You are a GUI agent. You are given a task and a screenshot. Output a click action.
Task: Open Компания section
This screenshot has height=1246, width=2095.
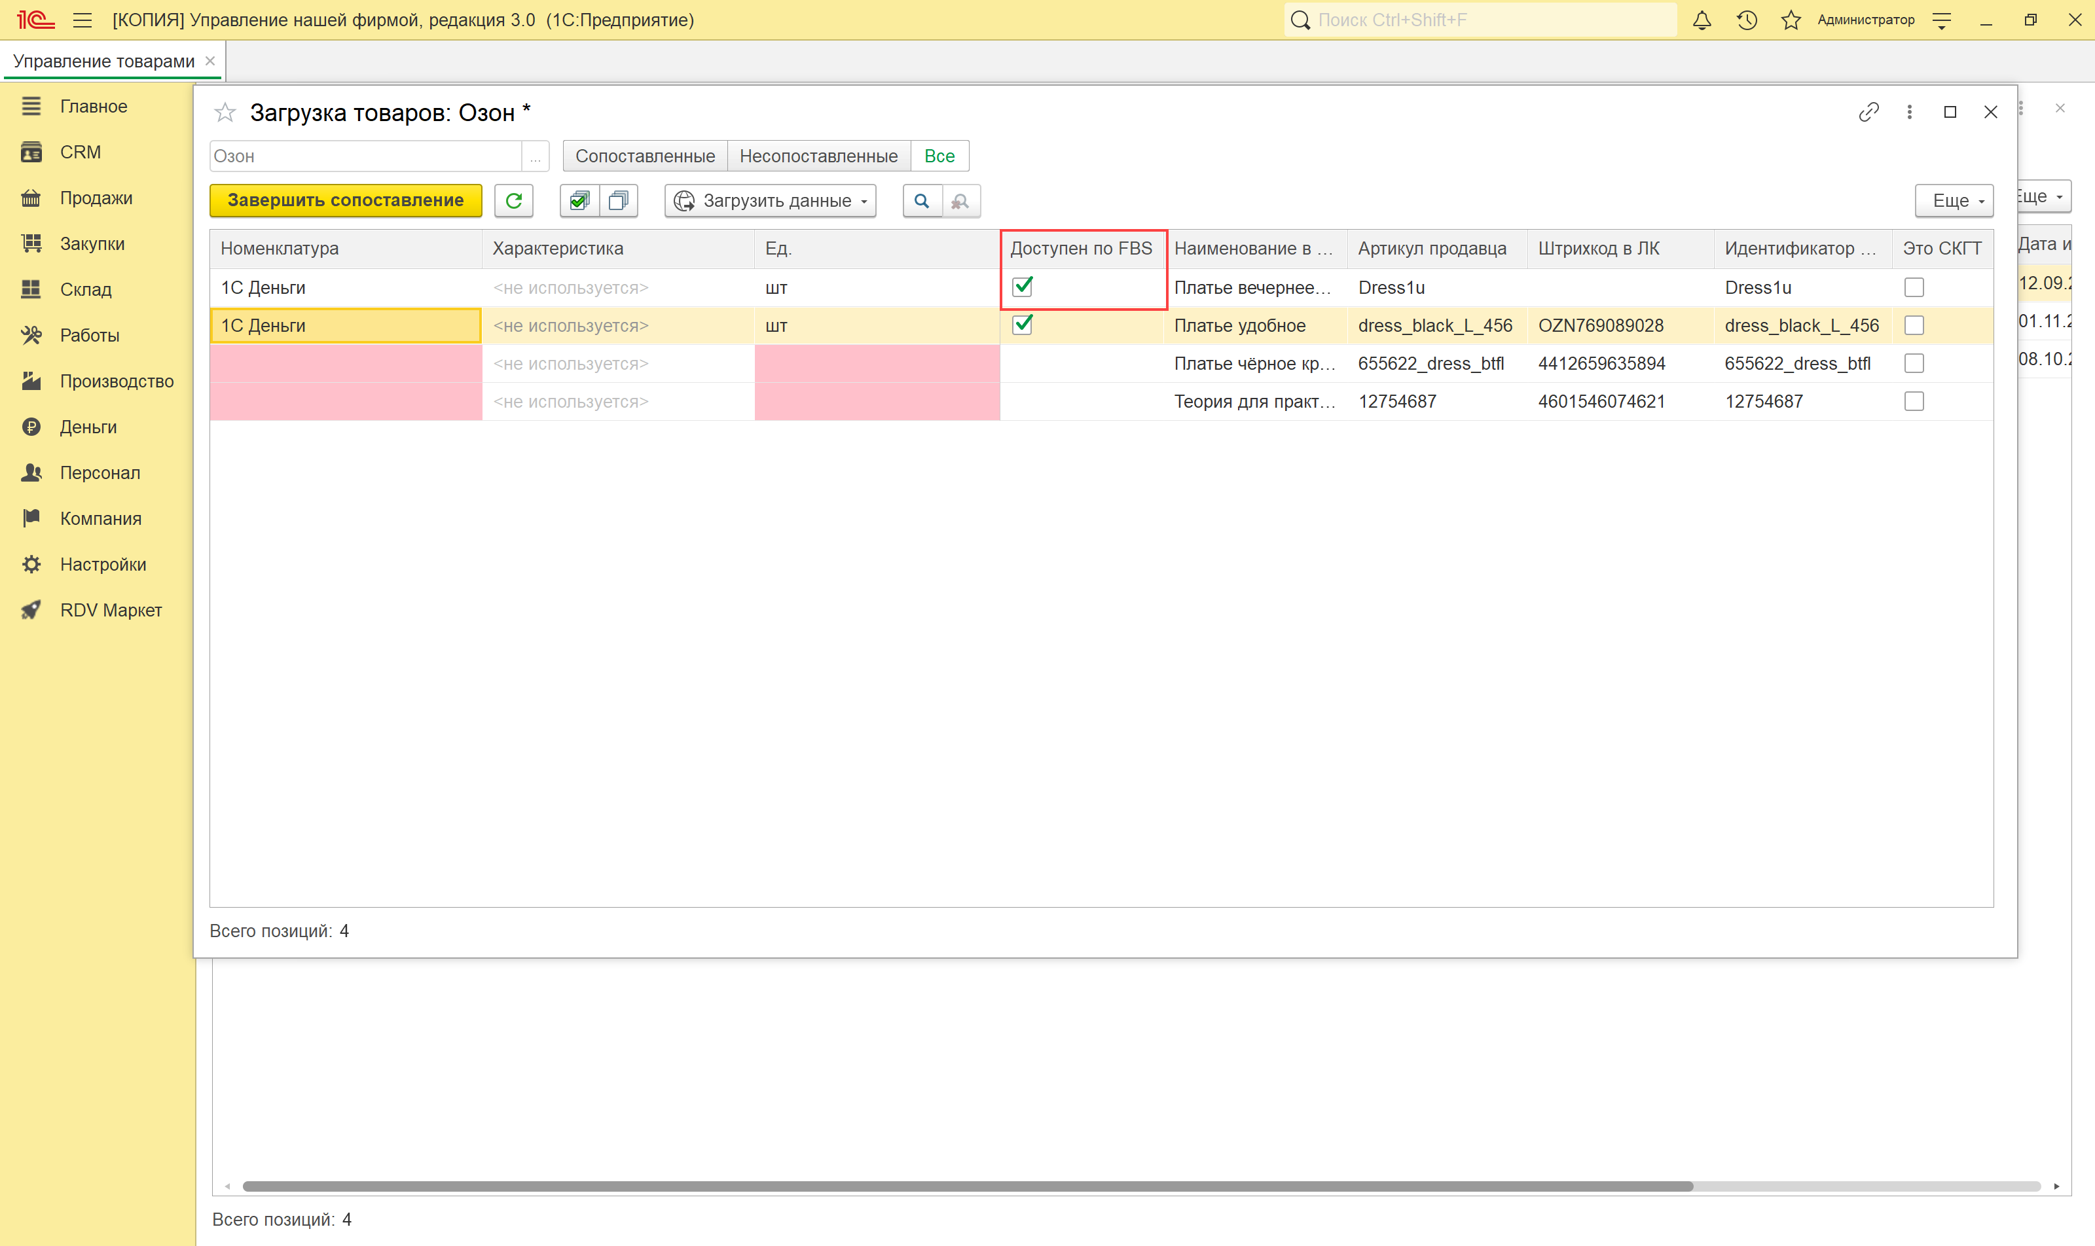(x=101, y=519)
